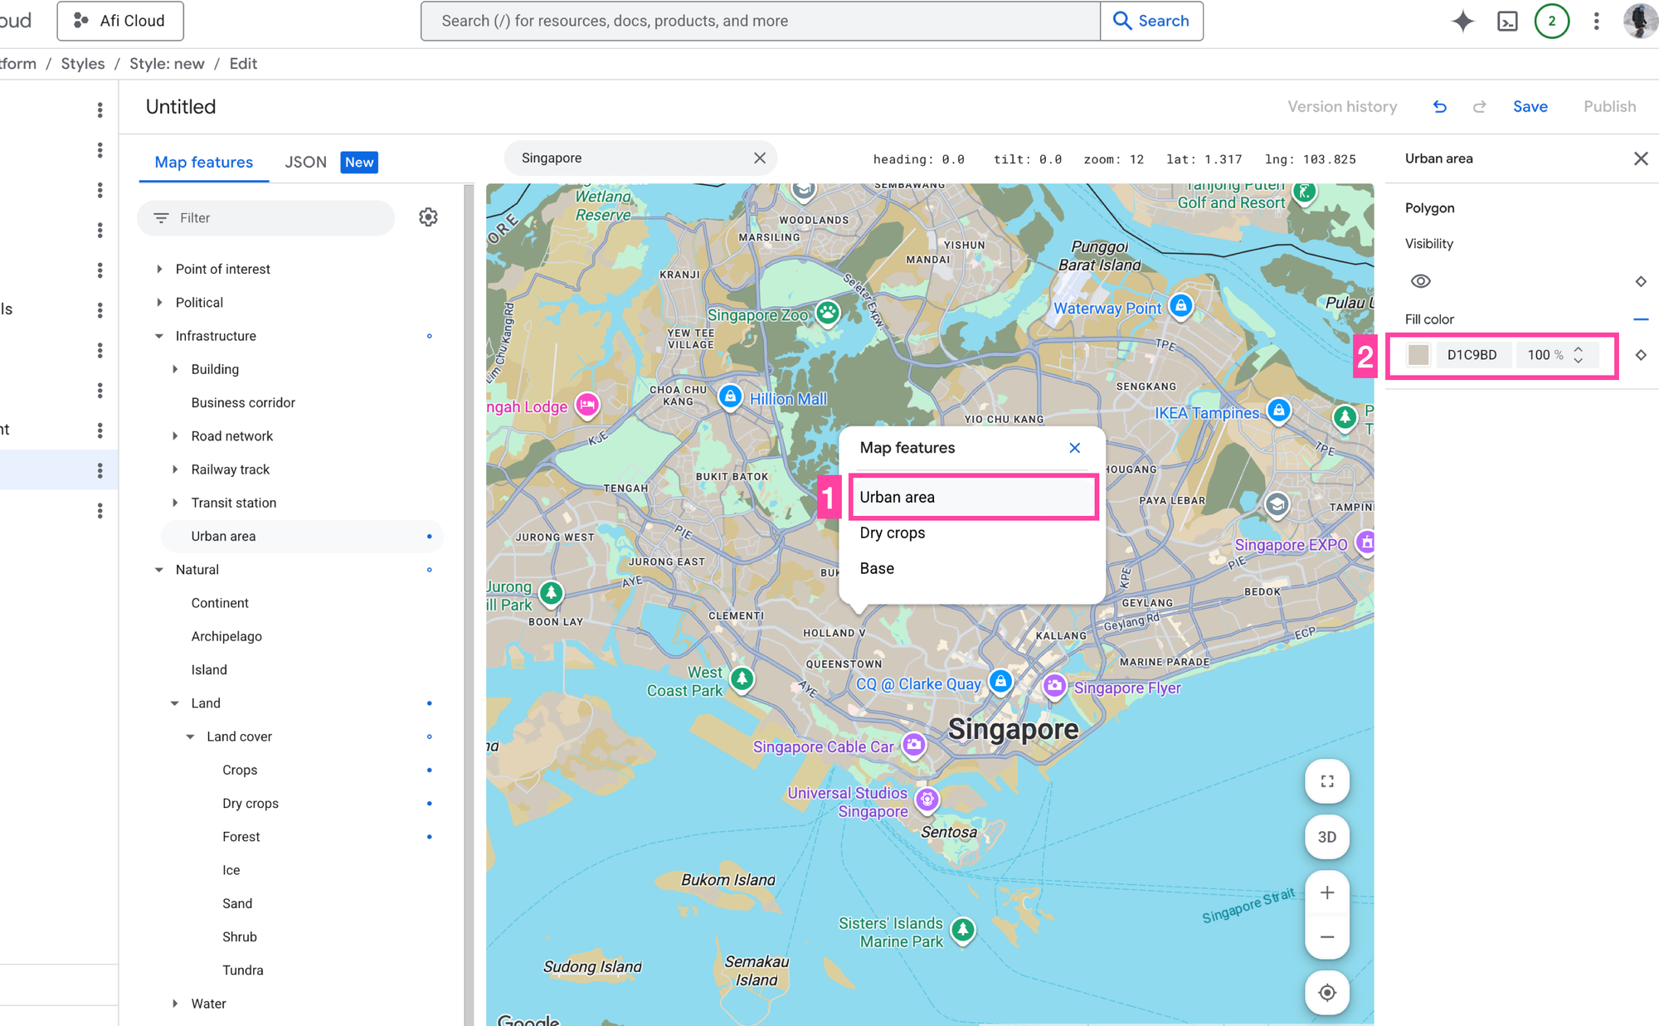This screenshot has height=1026, width=1659.
Task: Click Publish button
Action: 1609,107
